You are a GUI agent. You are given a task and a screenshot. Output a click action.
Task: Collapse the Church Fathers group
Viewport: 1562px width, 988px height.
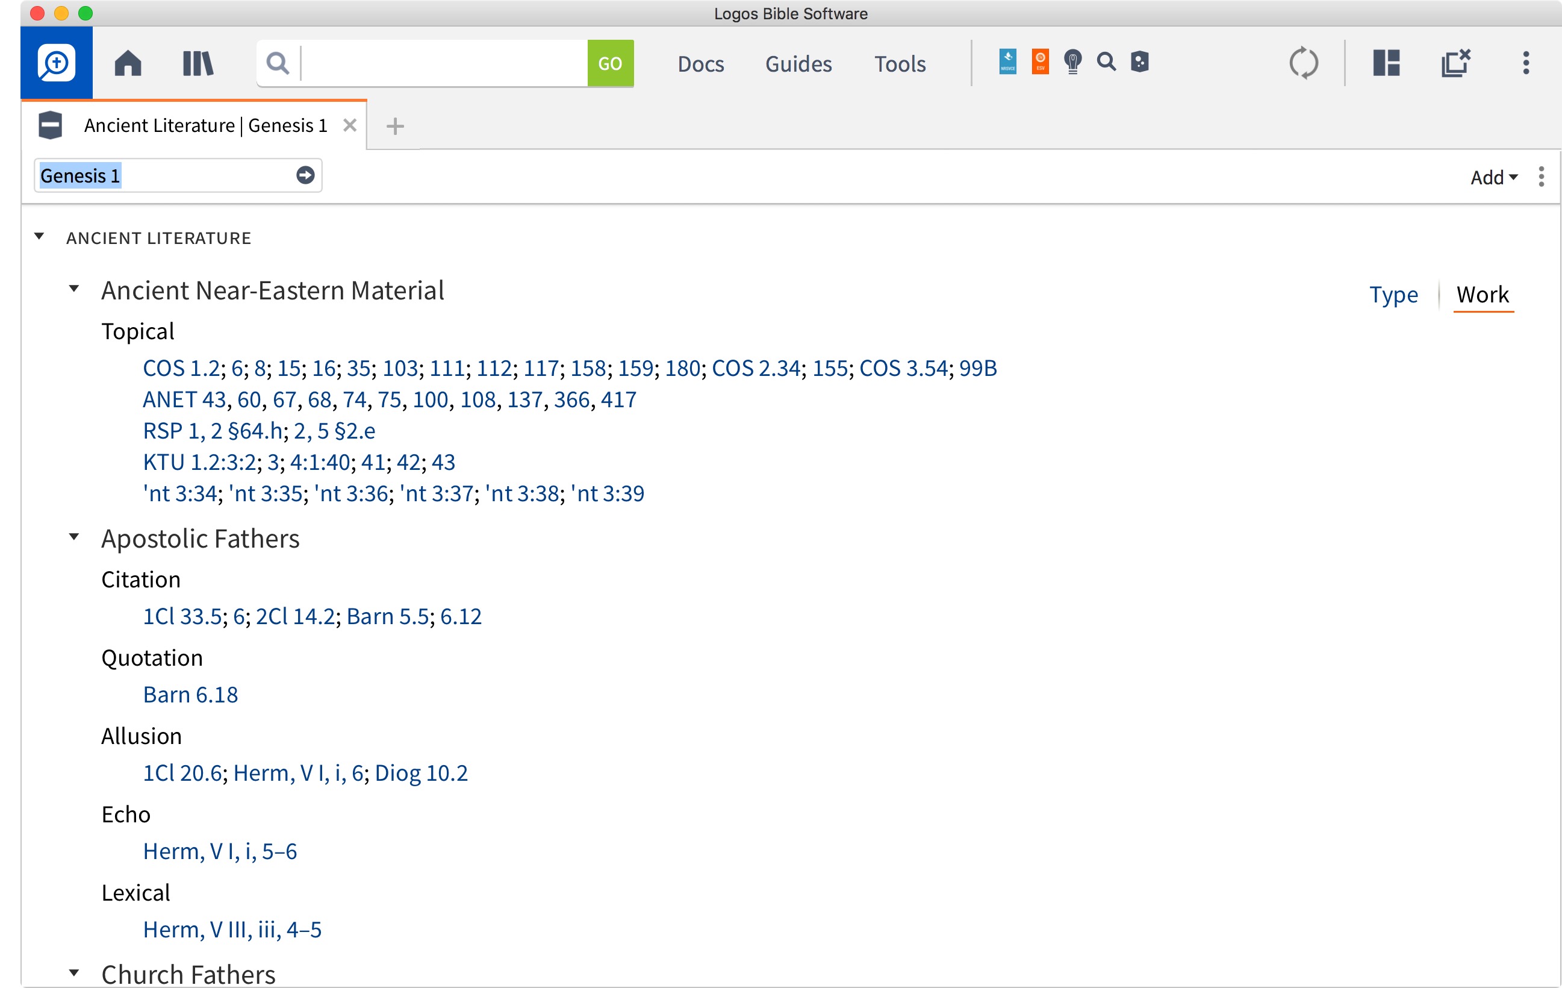click(74, 973)
